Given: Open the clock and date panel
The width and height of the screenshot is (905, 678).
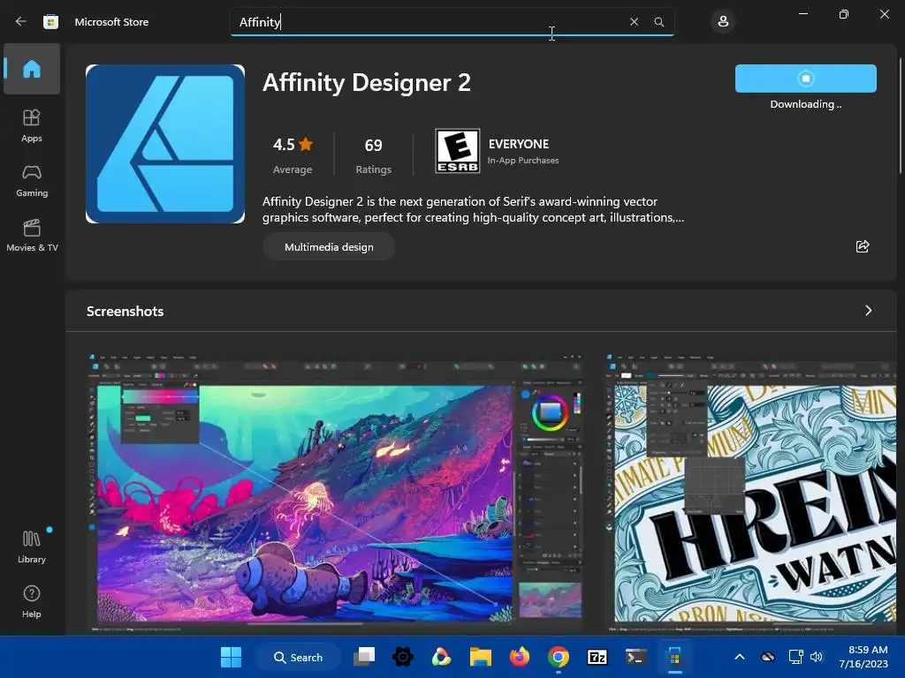Looking at the screenshot, I should point(863,657).
